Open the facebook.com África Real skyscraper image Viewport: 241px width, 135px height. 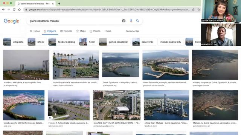pos(166,105)
